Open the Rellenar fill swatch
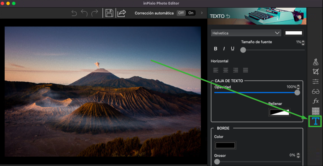The height and width of the screenshot is (166, 323). pyautogui.click(x=279, y=112)
